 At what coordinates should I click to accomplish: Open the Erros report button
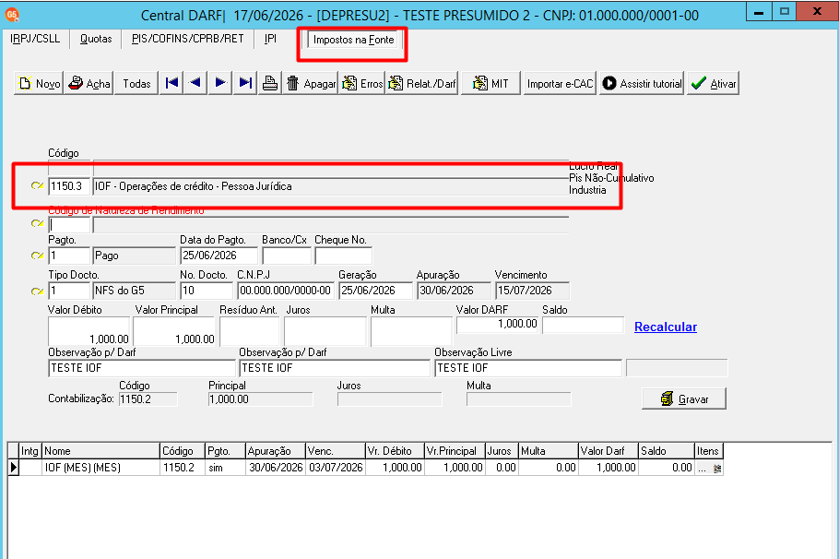point(362,84)
